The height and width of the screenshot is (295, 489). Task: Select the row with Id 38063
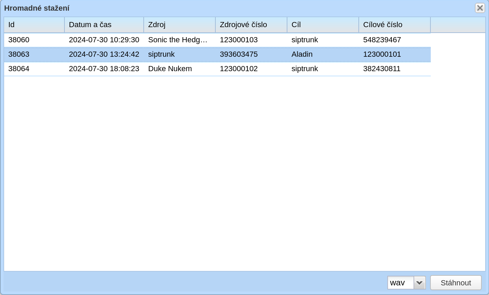217,54
